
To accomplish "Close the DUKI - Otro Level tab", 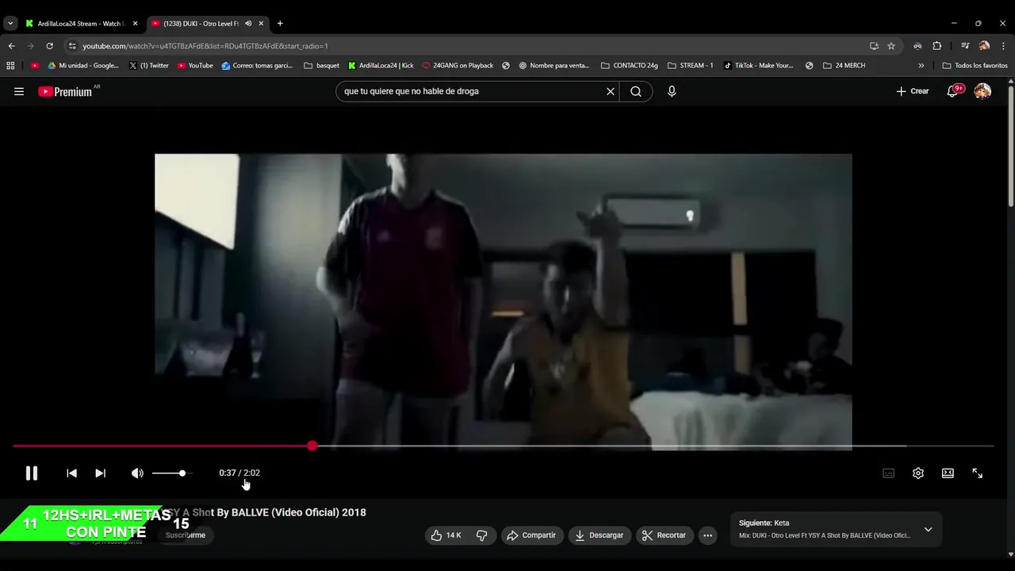I will (x=261, y=24).
